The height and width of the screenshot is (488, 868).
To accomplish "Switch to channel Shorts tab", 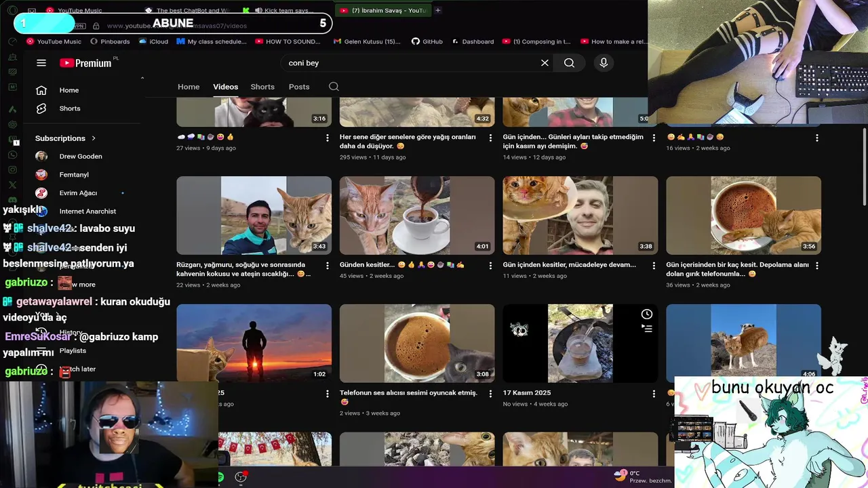I will [262, 87].
